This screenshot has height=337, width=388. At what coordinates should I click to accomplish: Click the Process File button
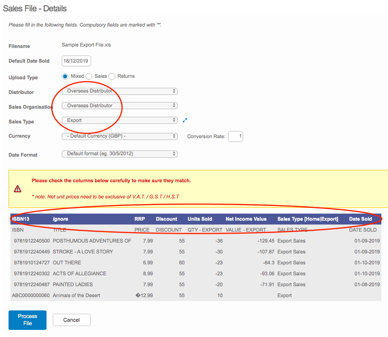(28, 319)
